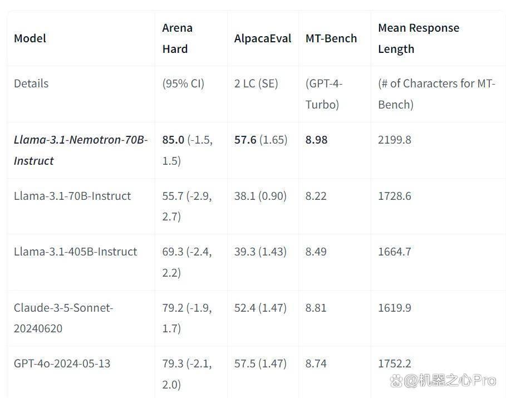Click the Details row label
Screen dimensions: 506x398
point(31,83)
